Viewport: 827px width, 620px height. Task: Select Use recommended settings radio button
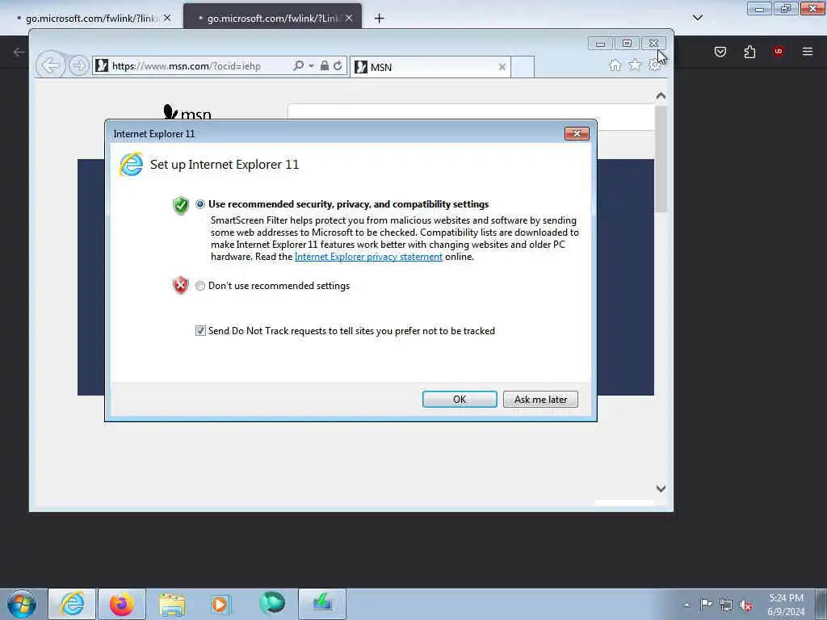point(200,204)
